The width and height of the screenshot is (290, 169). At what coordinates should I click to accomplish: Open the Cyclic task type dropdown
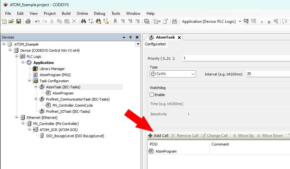(193, 74)
